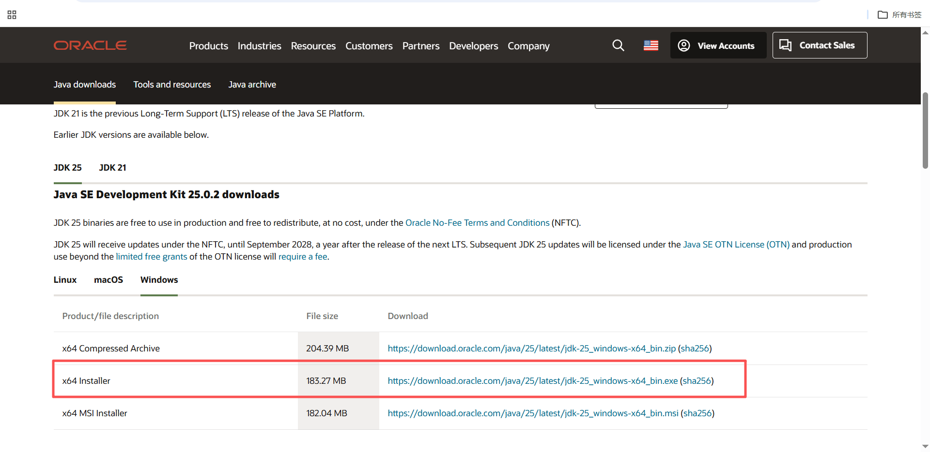Click the 204.39 MB file size
Image resolution: width=930 pixels, height=452 pixels.
coord(327,349)
